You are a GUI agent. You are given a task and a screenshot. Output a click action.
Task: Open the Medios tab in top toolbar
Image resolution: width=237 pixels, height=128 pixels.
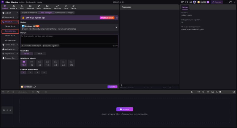click(x=5, y=7)
